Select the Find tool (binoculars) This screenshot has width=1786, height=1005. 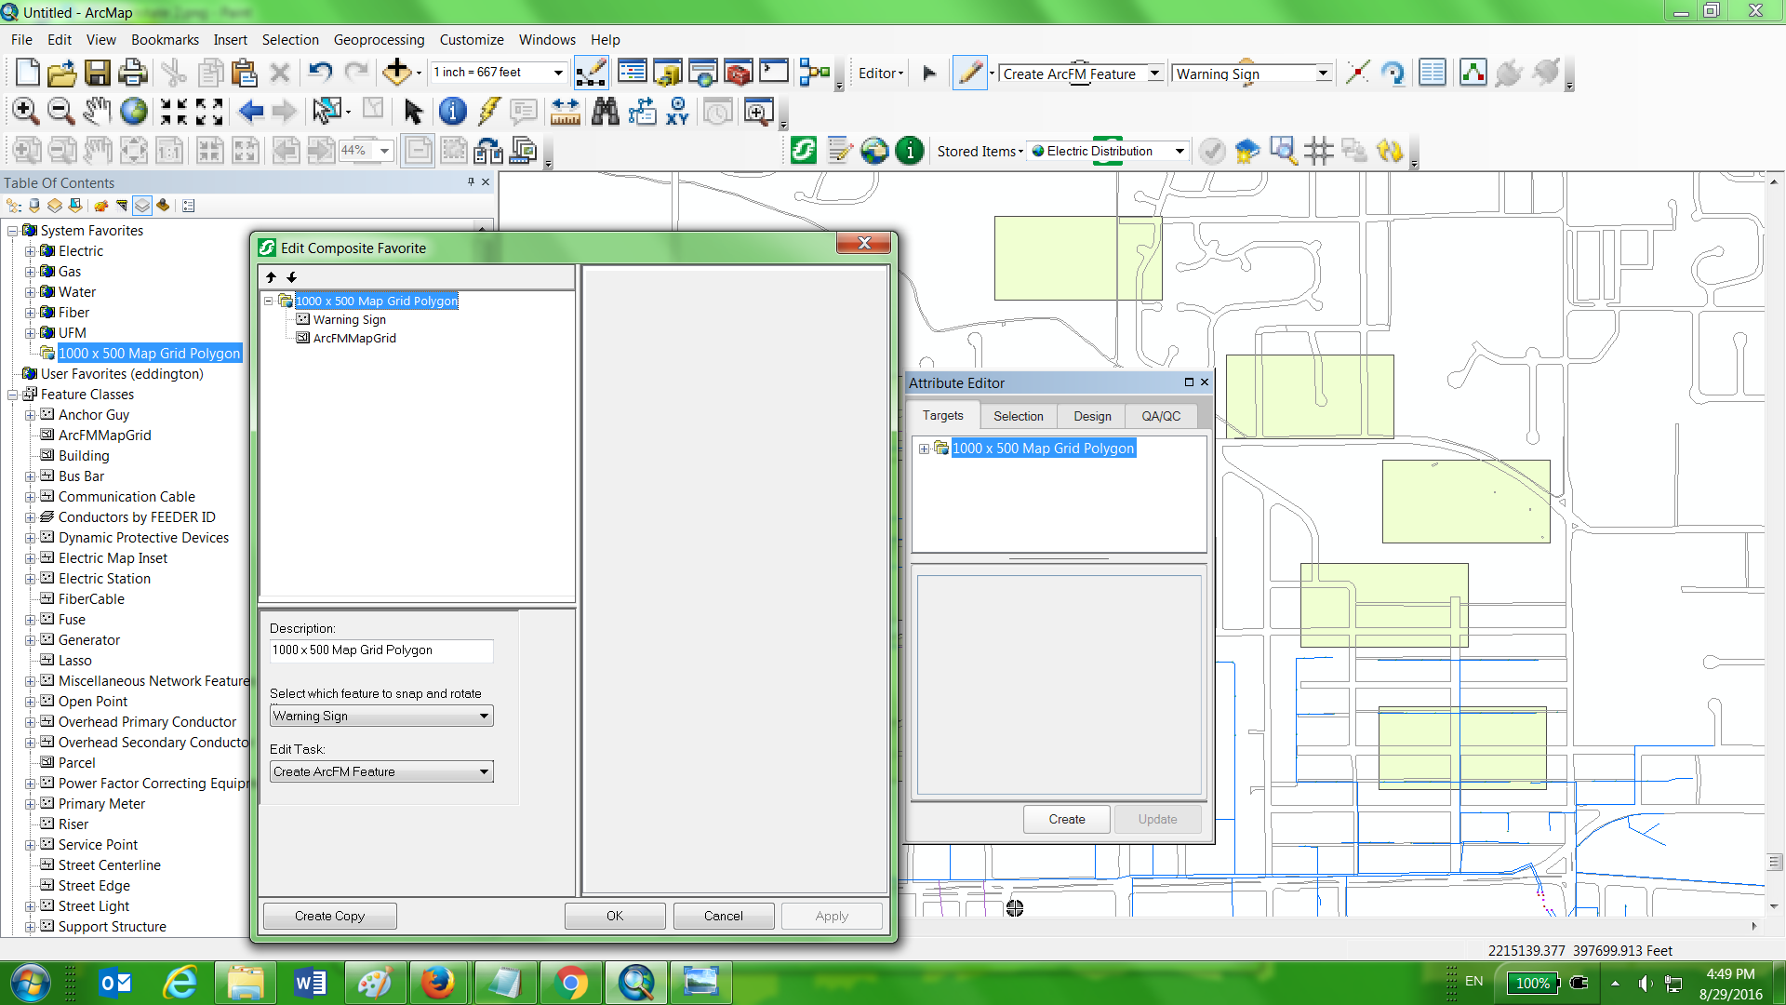[606, 111]
